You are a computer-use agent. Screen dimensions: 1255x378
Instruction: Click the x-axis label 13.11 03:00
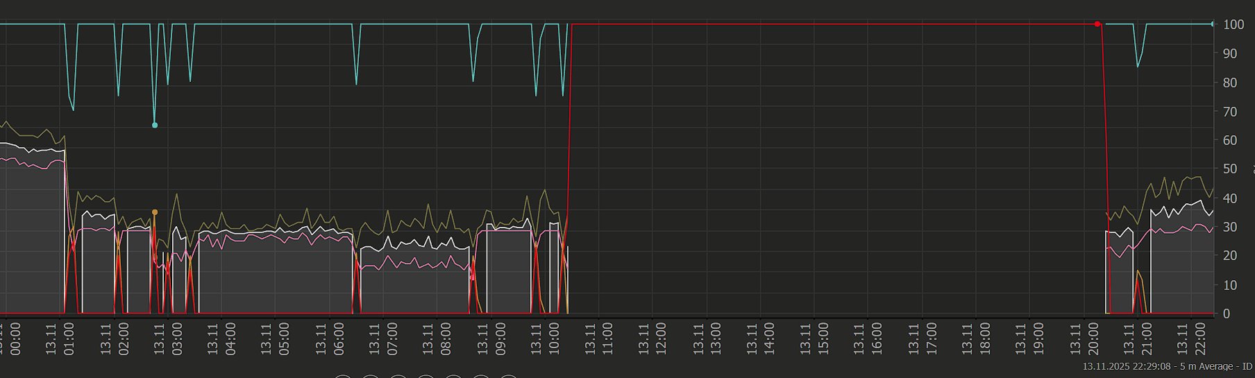[x=167, y=338]
